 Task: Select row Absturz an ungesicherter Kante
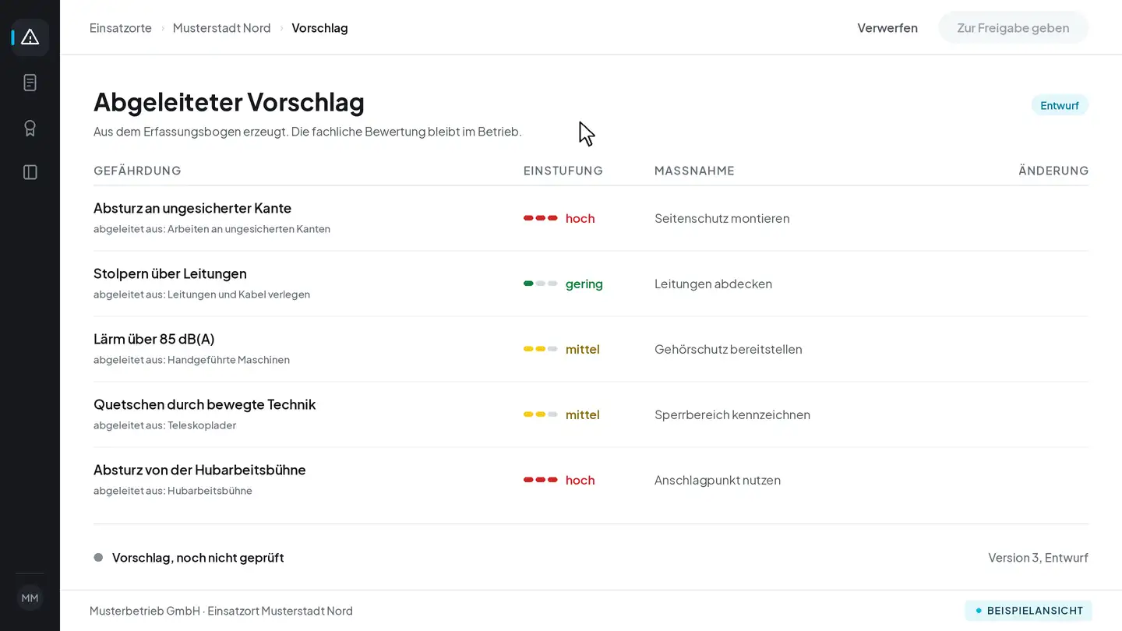(591, 218)
